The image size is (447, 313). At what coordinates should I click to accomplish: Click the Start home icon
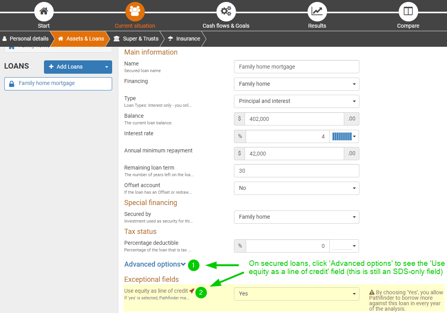(44, 12)
